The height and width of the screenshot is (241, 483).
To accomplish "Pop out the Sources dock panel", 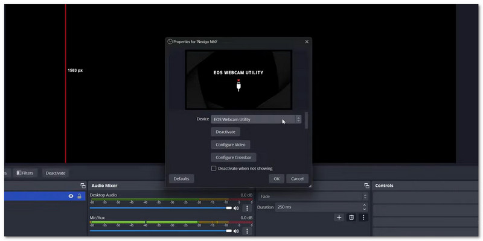I will click(x=83, y=186).
